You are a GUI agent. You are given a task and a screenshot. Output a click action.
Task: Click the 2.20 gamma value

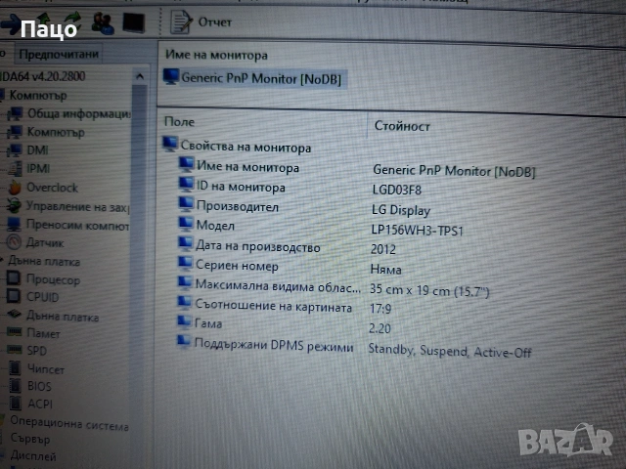pyautogui.click(x=380, y=328)
